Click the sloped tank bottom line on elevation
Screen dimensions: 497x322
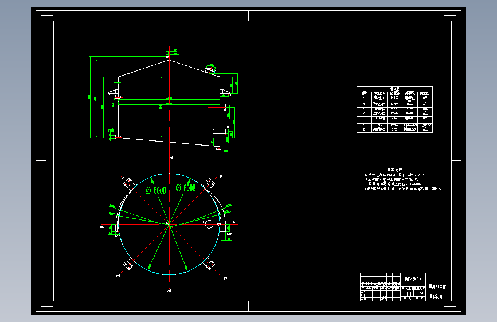click(169, 142)
